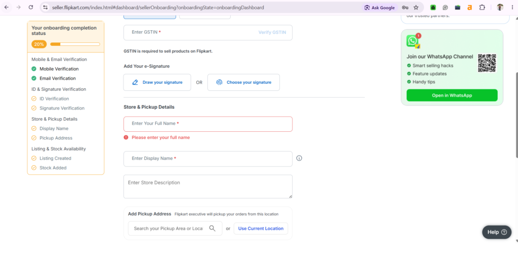Click the 'Smart selling hacks' text
The image size is (518, 262).
pos(433,66)
